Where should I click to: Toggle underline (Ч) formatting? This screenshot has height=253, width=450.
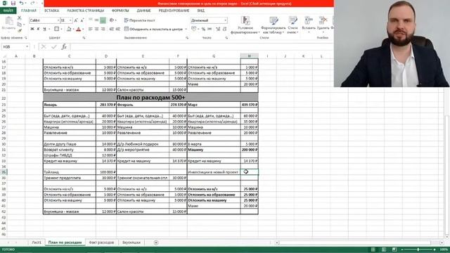(x=44, y=29)
